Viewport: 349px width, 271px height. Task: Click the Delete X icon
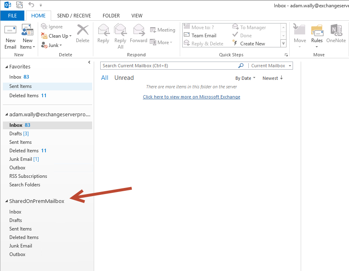tap(82, 30)
